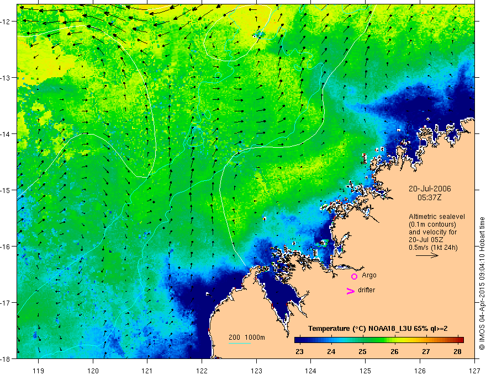Click the IMOS copyright timestamp text
The height and width of the screenshot is (375, 486).
pyautogui.click(x=482, y=283)
